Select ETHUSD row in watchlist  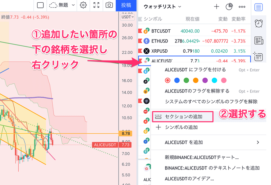(x=194, y=41)
